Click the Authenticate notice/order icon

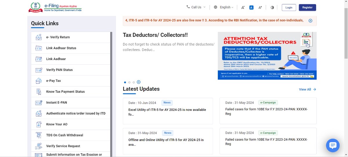click(39, 113)
